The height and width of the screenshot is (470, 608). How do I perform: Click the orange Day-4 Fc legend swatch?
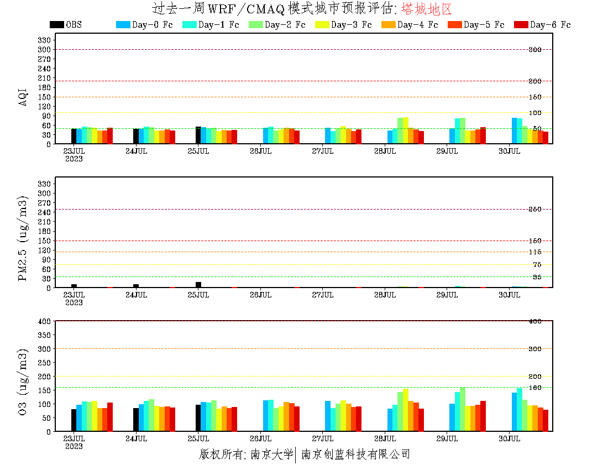pyautogui.click(x=388, y=25)
